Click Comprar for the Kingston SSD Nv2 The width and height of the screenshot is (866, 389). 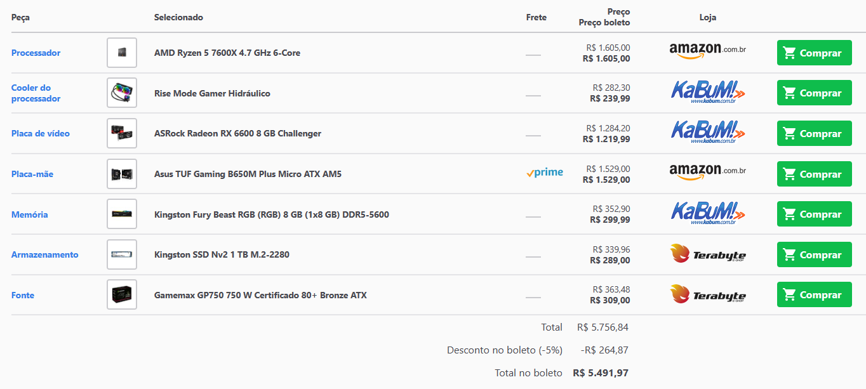814,254
